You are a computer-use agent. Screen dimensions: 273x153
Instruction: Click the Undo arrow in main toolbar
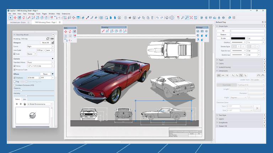[157, 17]
